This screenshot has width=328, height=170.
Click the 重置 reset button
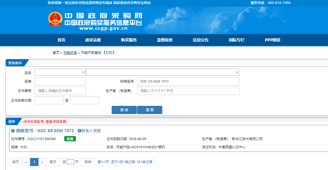tap(150, 110)
